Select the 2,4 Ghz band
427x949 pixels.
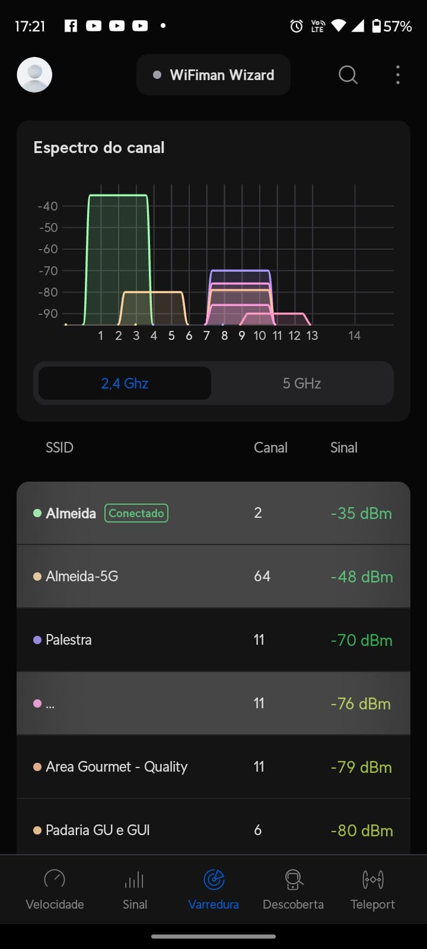click(x=125, y=383)
